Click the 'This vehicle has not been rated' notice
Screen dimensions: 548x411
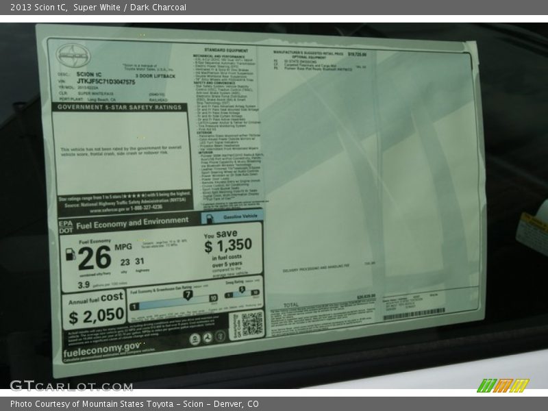tap(121, 150)
